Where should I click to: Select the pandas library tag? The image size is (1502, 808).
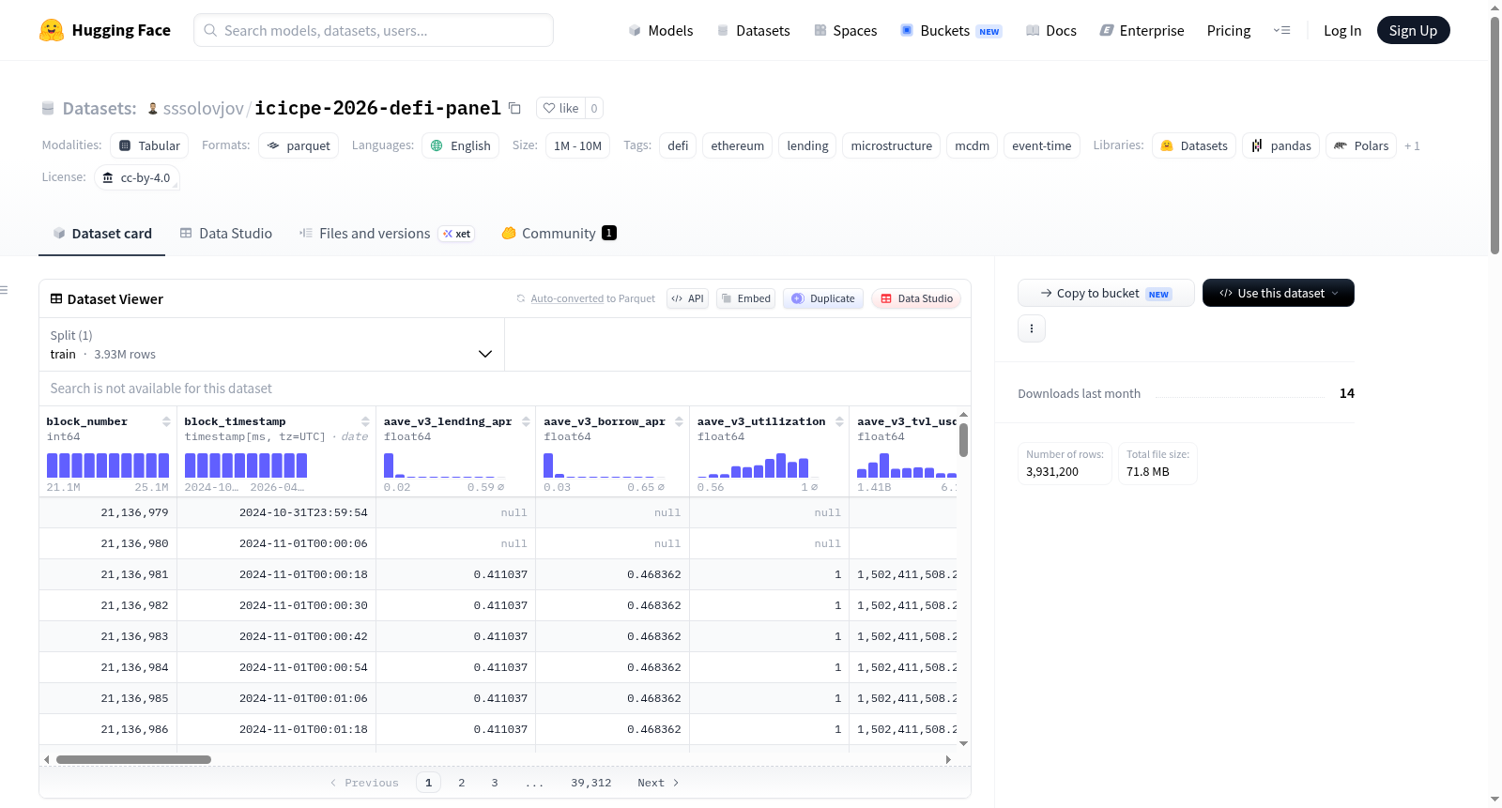(x=1280, y=145)
